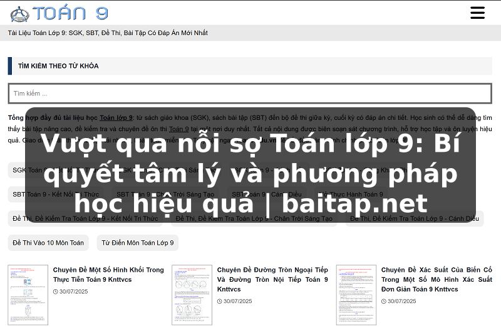The height and width of the screenshot is (330, 501).
Task: Open 'Chuyên Đề Đường Tròn Ngoại Tiếp' title
Action: [x=272, y=279]
